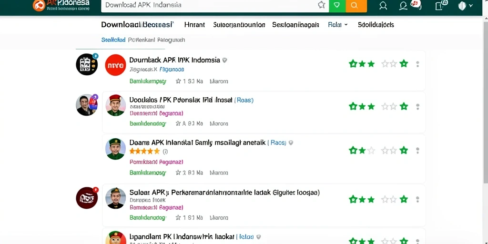Click the blue Fagenosa link in first result
Viewport: 488px width, 244px height.
pos(172,70)
